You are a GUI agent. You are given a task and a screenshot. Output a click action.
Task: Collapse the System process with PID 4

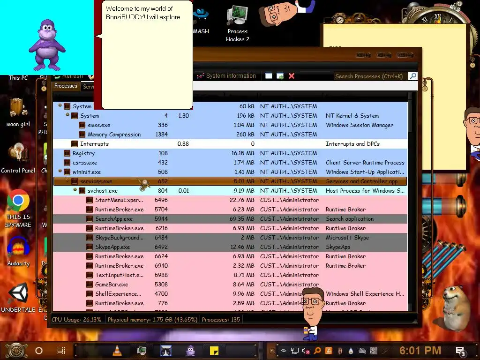point(67,115)
